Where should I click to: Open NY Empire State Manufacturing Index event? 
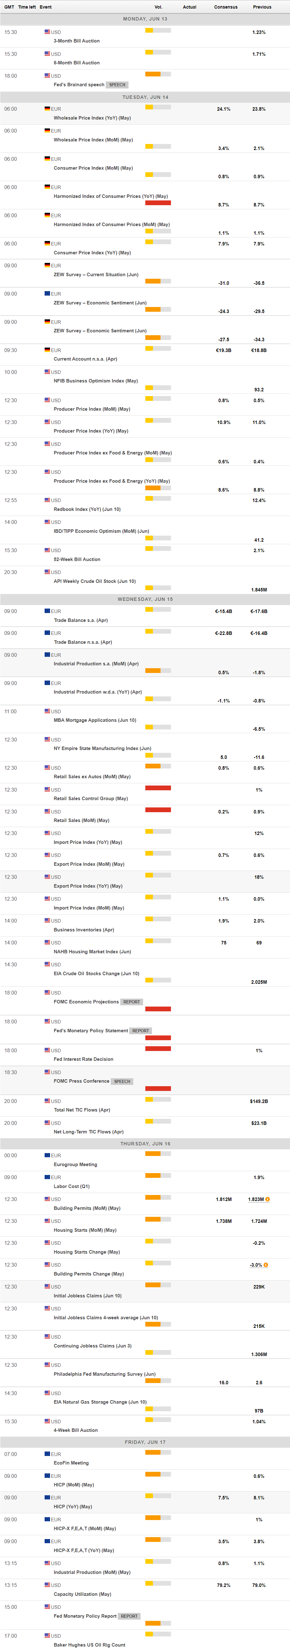(103, 748)
